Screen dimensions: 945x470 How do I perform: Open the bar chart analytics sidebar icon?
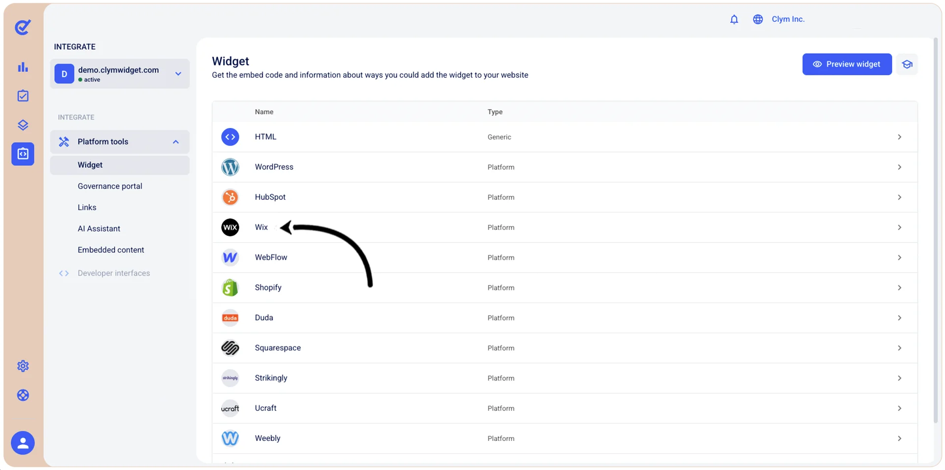pos(23,67)
